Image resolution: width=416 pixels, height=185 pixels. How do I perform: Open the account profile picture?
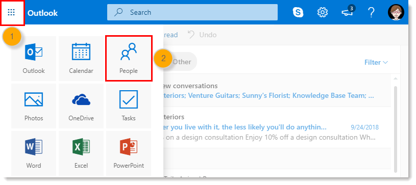tap(396, 12)
